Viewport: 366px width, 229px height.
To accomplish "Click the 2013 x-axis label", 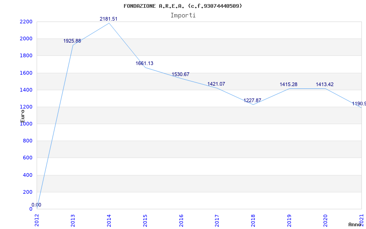I will [x=73, y=221].
